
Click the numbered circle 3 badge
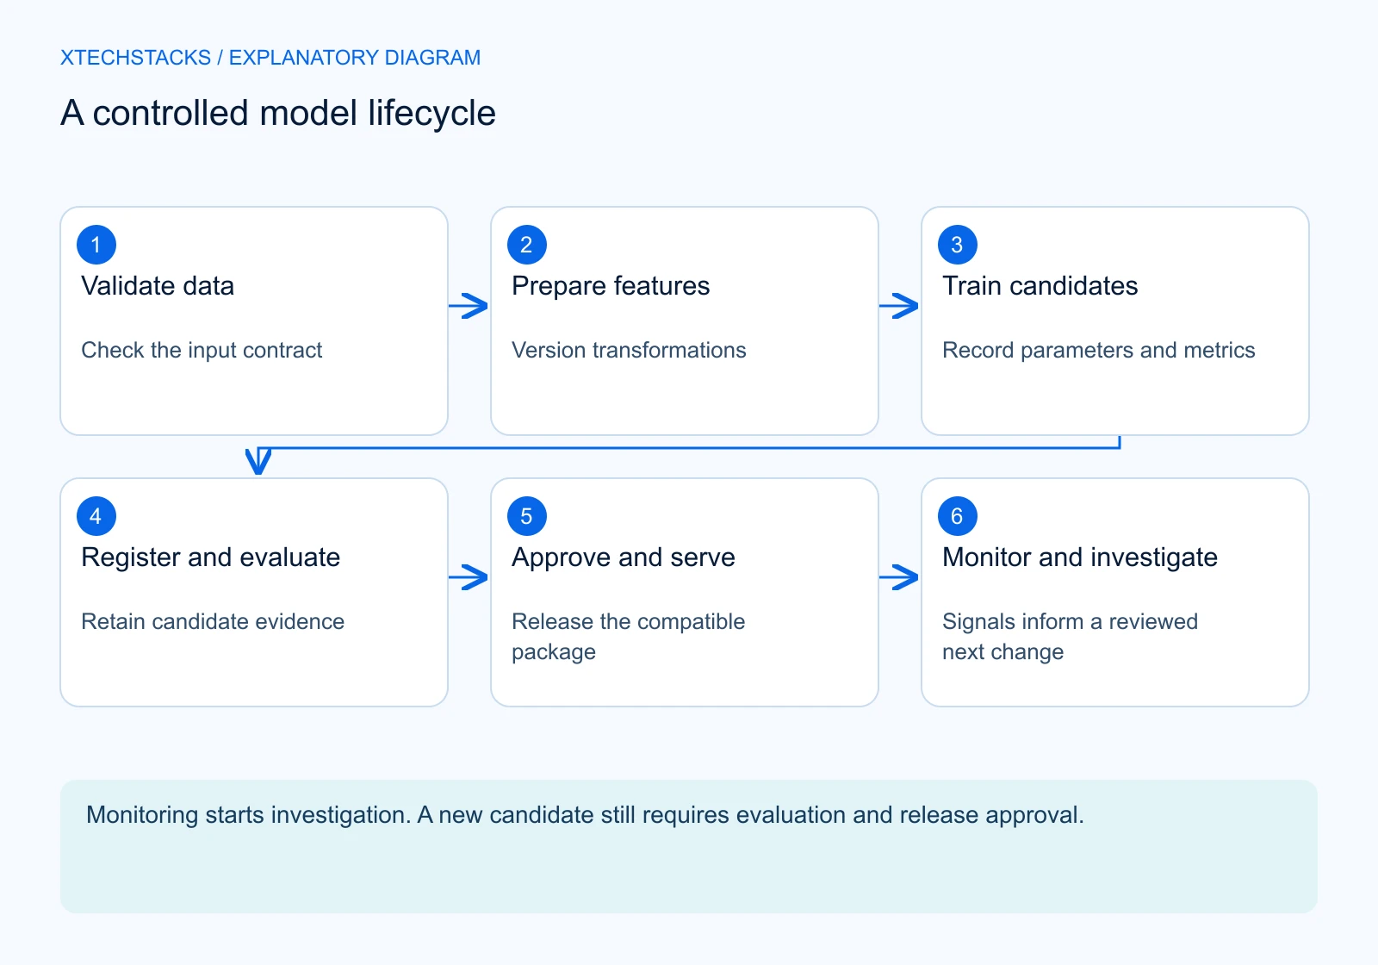958,245
